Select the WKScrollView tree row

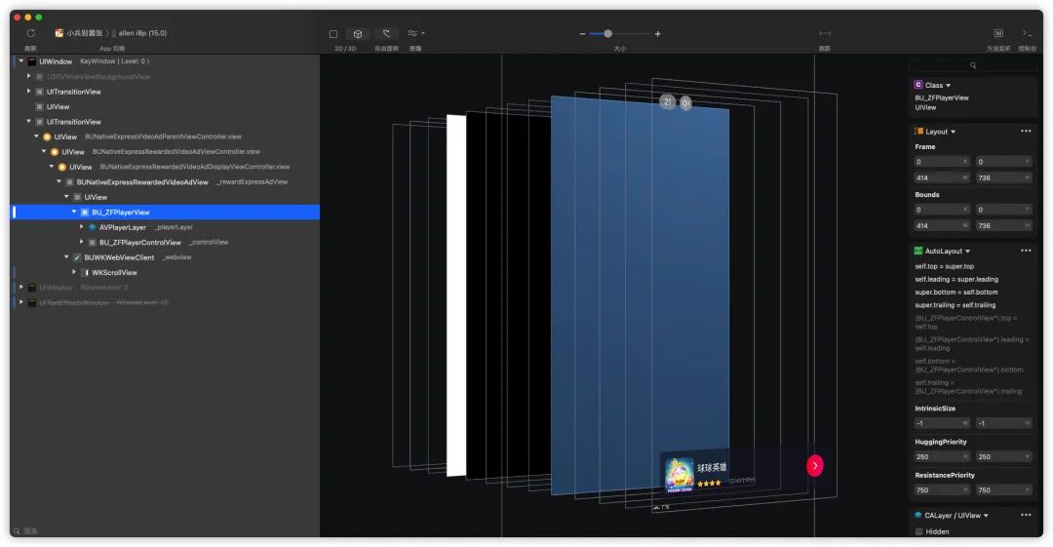pos(165,273)
